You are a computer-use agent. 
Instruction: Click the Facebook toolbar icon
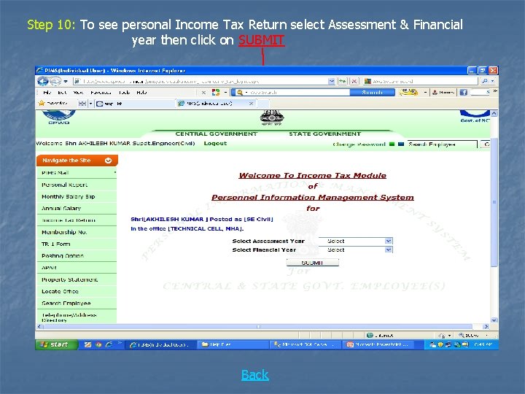coord(464,93)
